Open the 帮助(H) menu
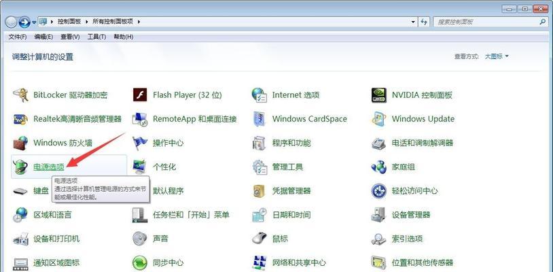This screenshot has width=553, height=272. point(123,37)
